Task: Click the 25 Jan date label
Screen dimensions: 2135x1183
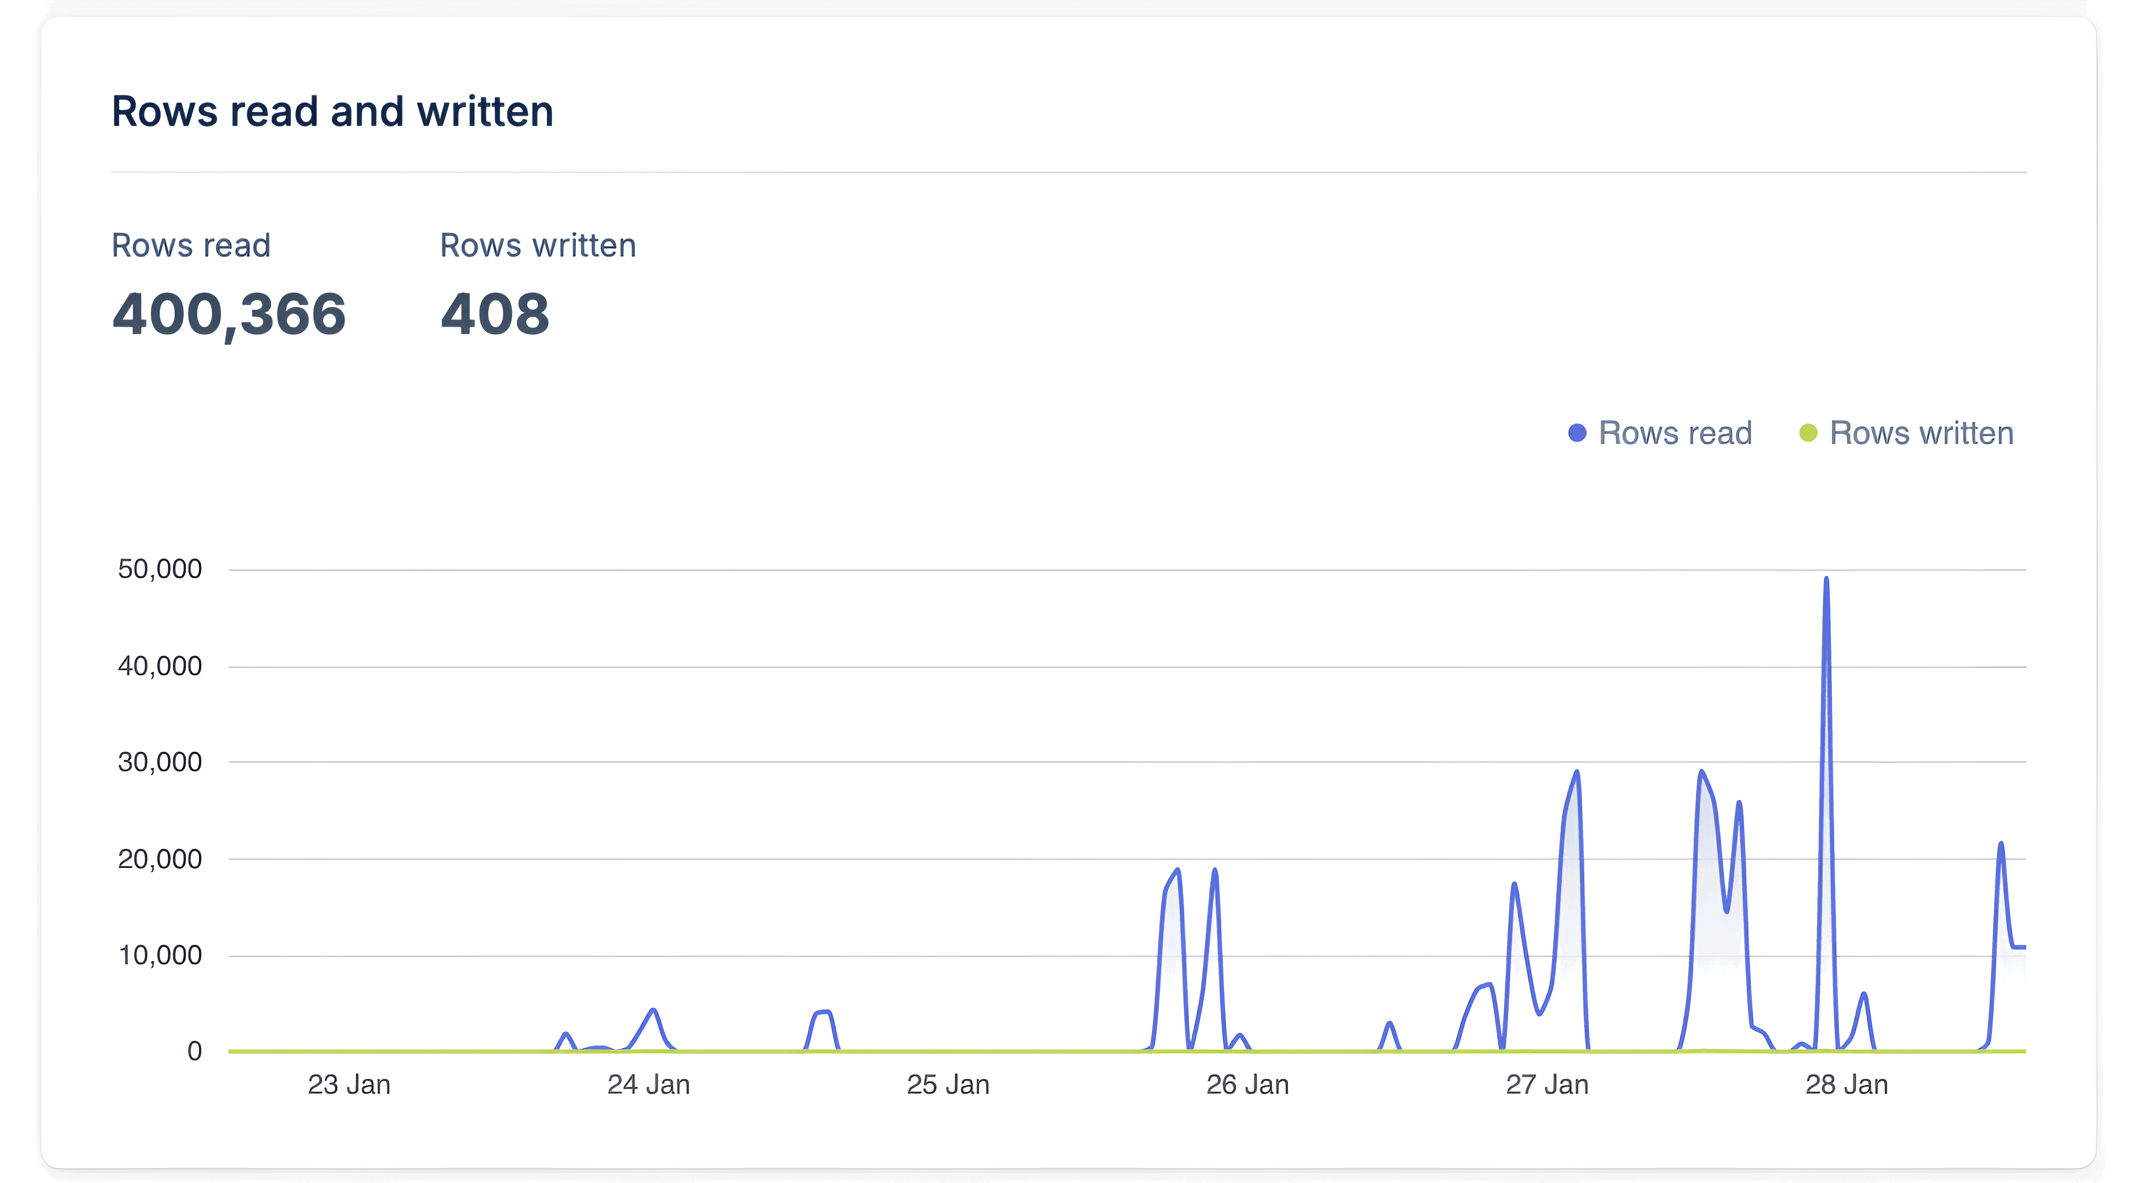Action: 949,1084
